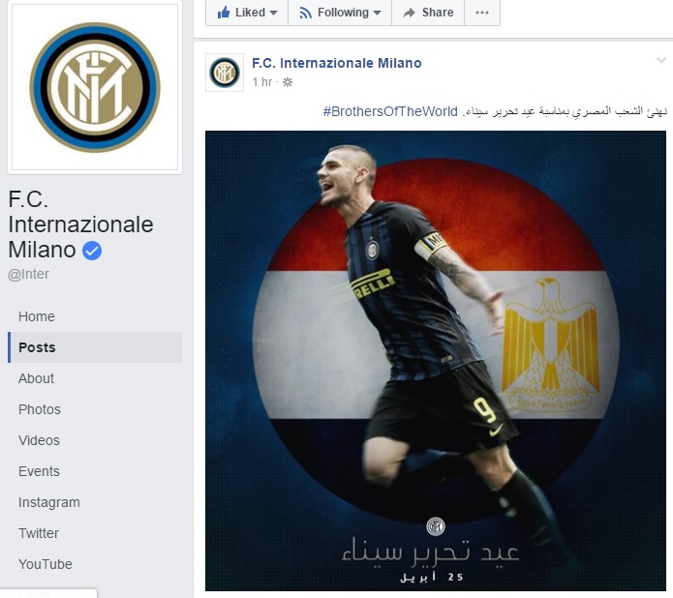
Task: Click the post privacy gear icon
Action: (x=288, y=82)
